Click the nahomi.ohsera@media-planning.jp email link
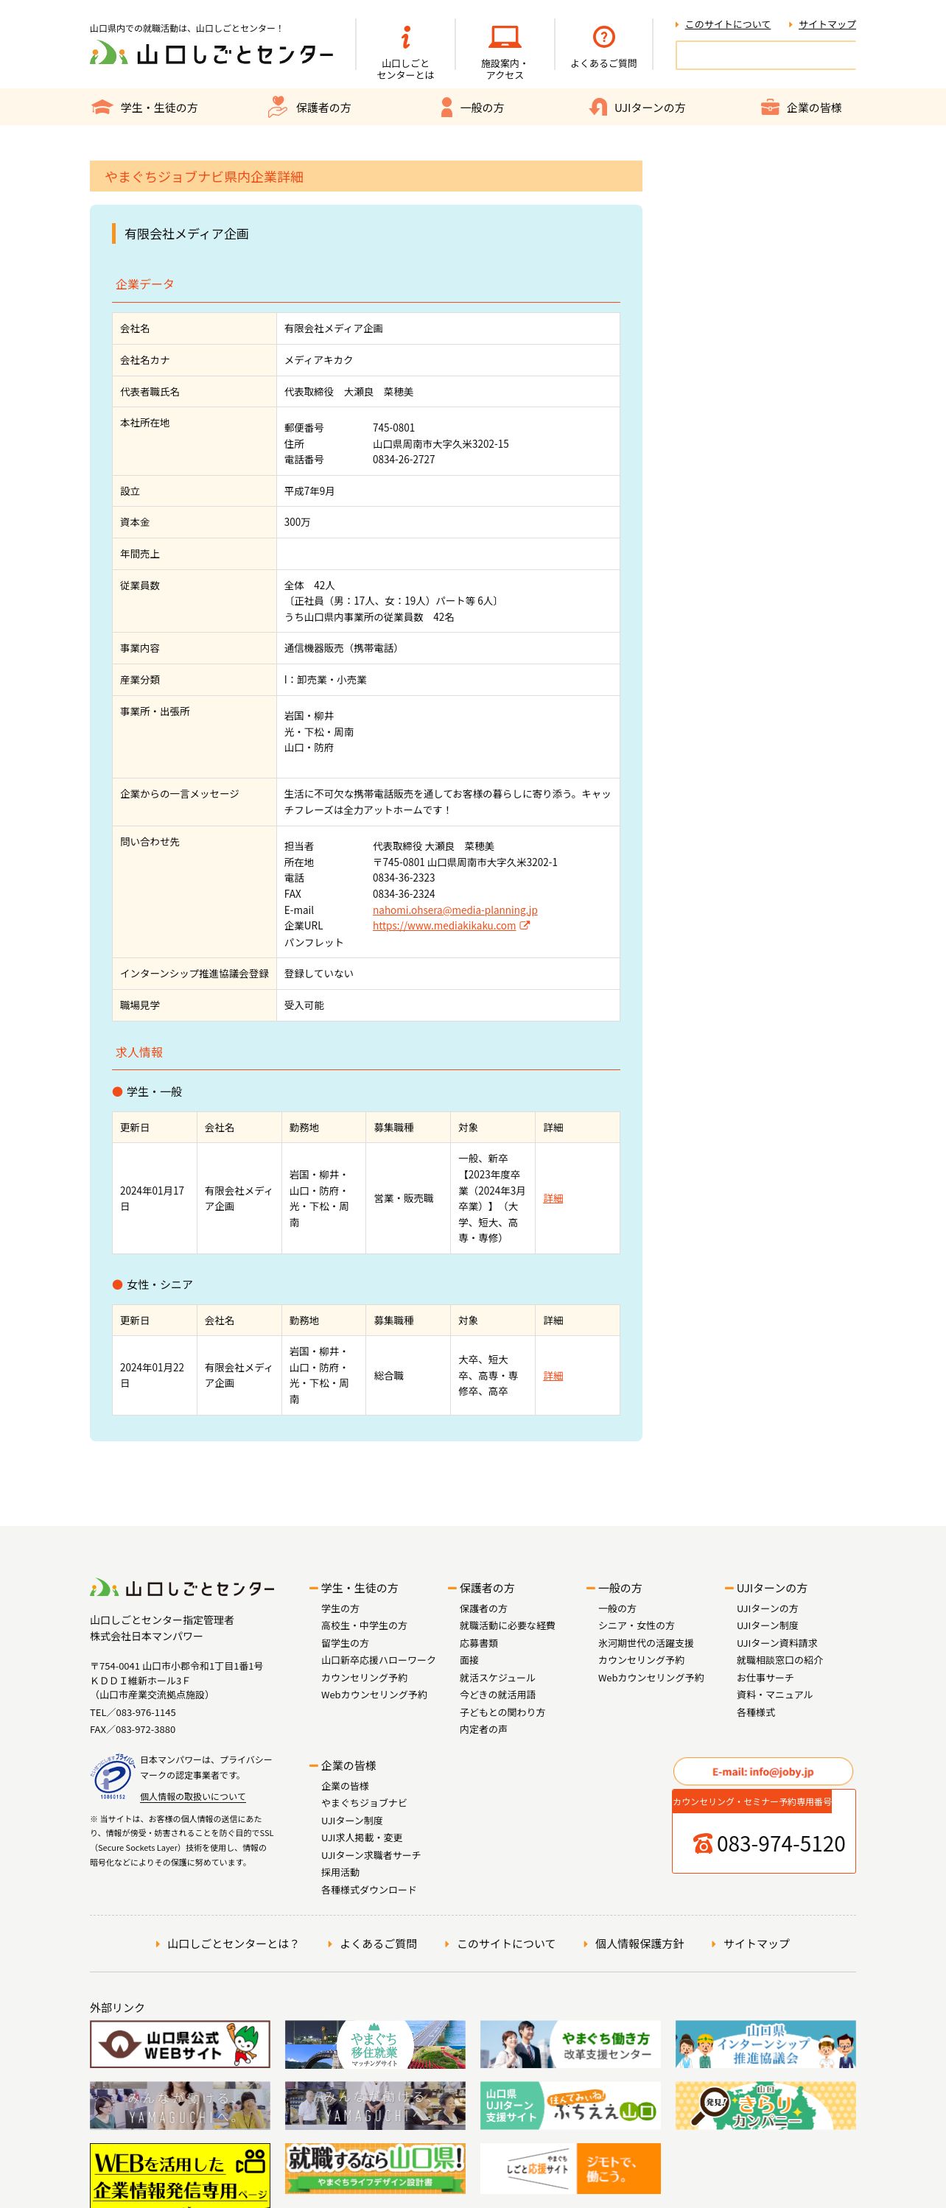Image resolution: width=946 pixels, height=2208 pixels. [455, 910]
